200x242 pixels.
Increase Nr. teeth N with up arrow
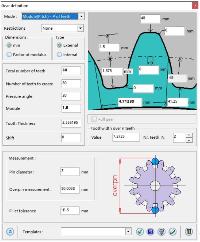189,135
